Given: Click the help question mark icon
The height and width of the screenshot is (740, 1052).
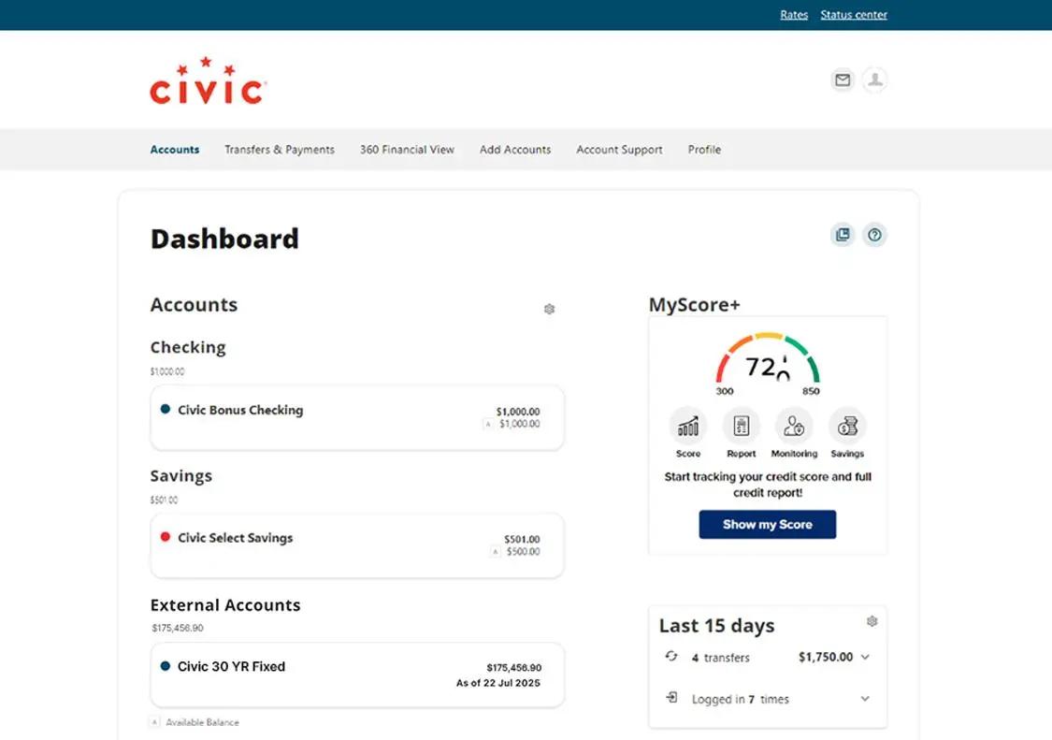Looking at the screenshot, I should click(874, 235).
